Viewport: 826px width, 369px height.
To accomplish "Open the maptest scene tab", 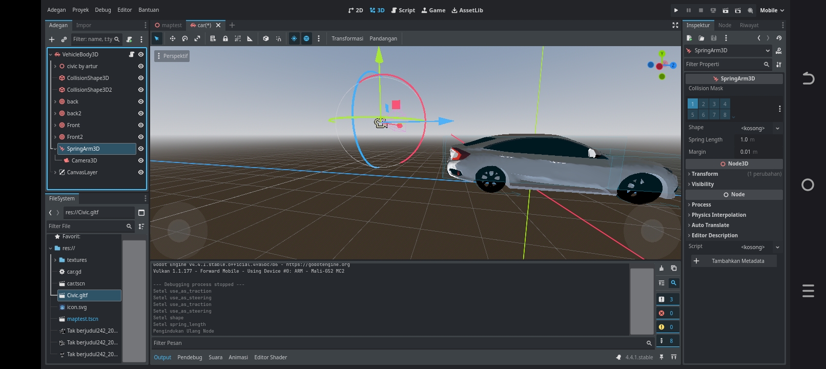I will [169, 25].
